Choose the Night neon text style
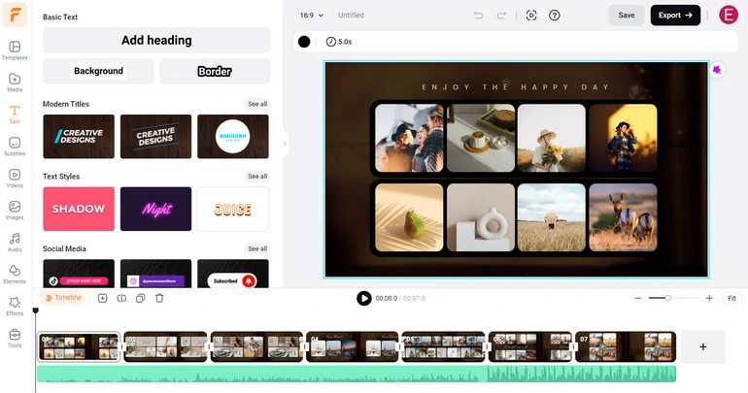 155,209
